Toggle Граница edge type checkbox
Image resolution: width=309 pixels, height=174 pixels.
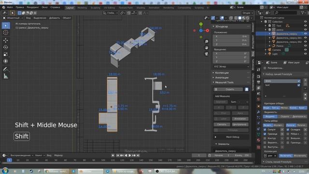[x=265, y=134]
